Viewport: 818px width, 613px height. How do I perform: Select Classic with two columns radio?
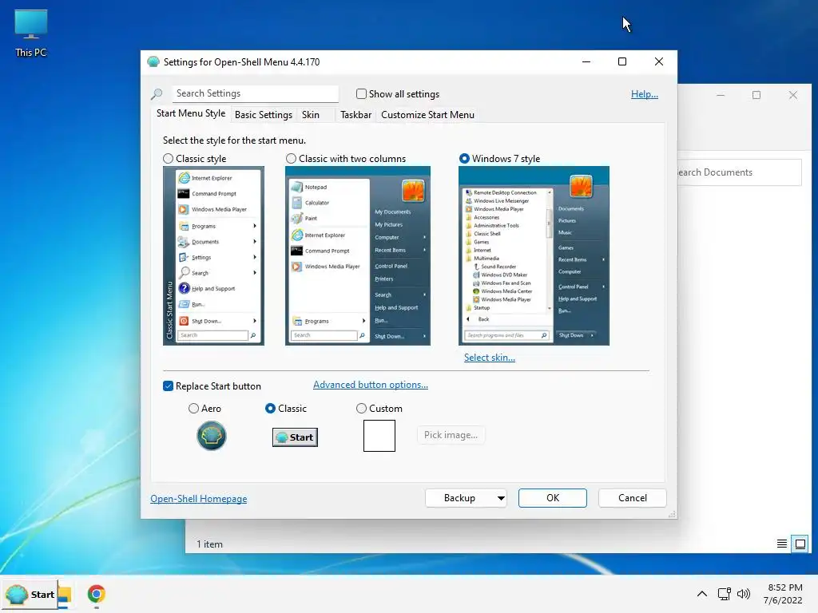(x=291, y=159)
